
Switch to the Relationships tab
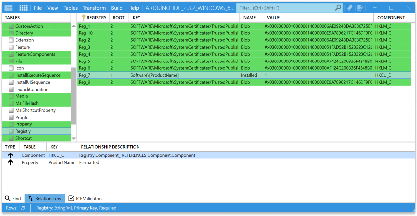[x=45, y=199]
